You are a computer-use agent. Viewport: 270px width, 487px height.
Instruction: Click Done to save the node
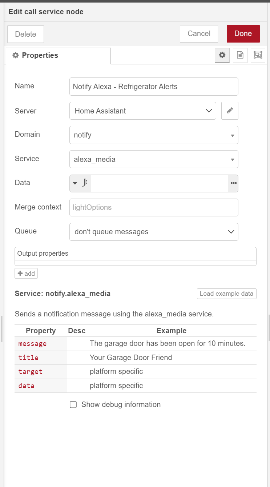[243, 33]
